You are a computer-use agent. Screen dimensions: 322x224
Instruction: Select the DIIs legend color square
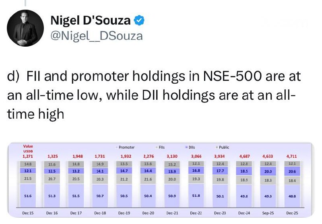[x=186, y=148]
